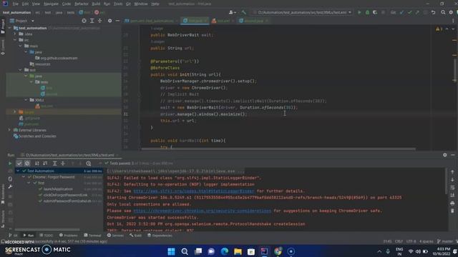The height and width of the screenshot is (257, 458).
Task: Collapse test_automation root folder
Action: click(9, 28)
